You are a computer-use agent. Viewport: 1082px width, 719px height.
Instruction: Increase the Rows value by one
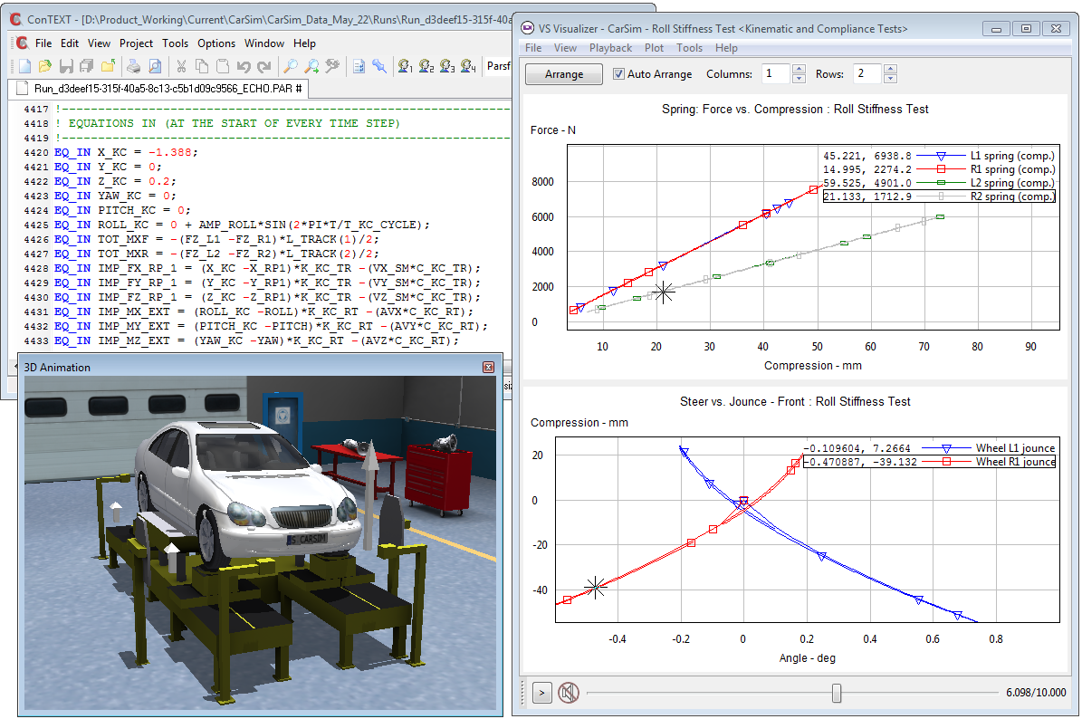[x=890, y=69]
